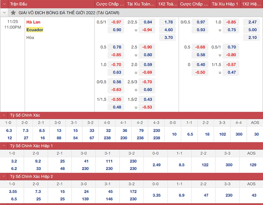Collapse the GIẢI VÔ ĐỊCH BÓNG ĐÁ tournament section
The image size is (263, 205).
point(4,13)
